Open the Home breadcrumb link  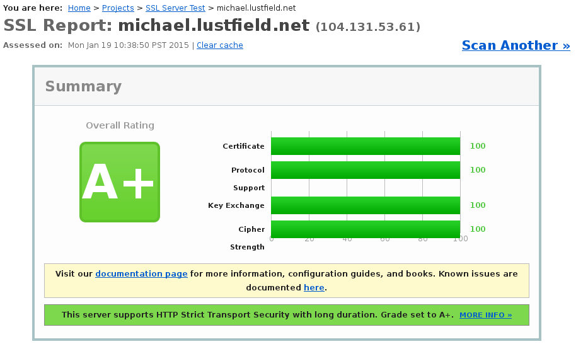pyautogui.click(x=79, y=8)
